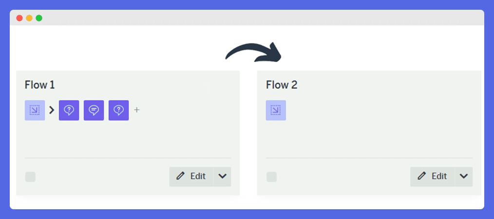Select the trigger icon in Flow 1

(35, 110)
